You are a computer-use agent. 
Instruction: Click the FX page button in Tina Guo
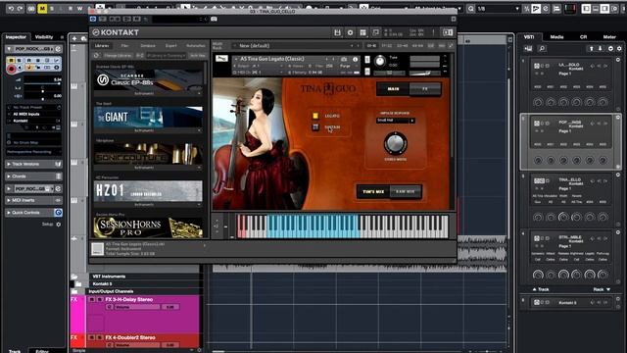pyautogui.click(x=425, y=89)
